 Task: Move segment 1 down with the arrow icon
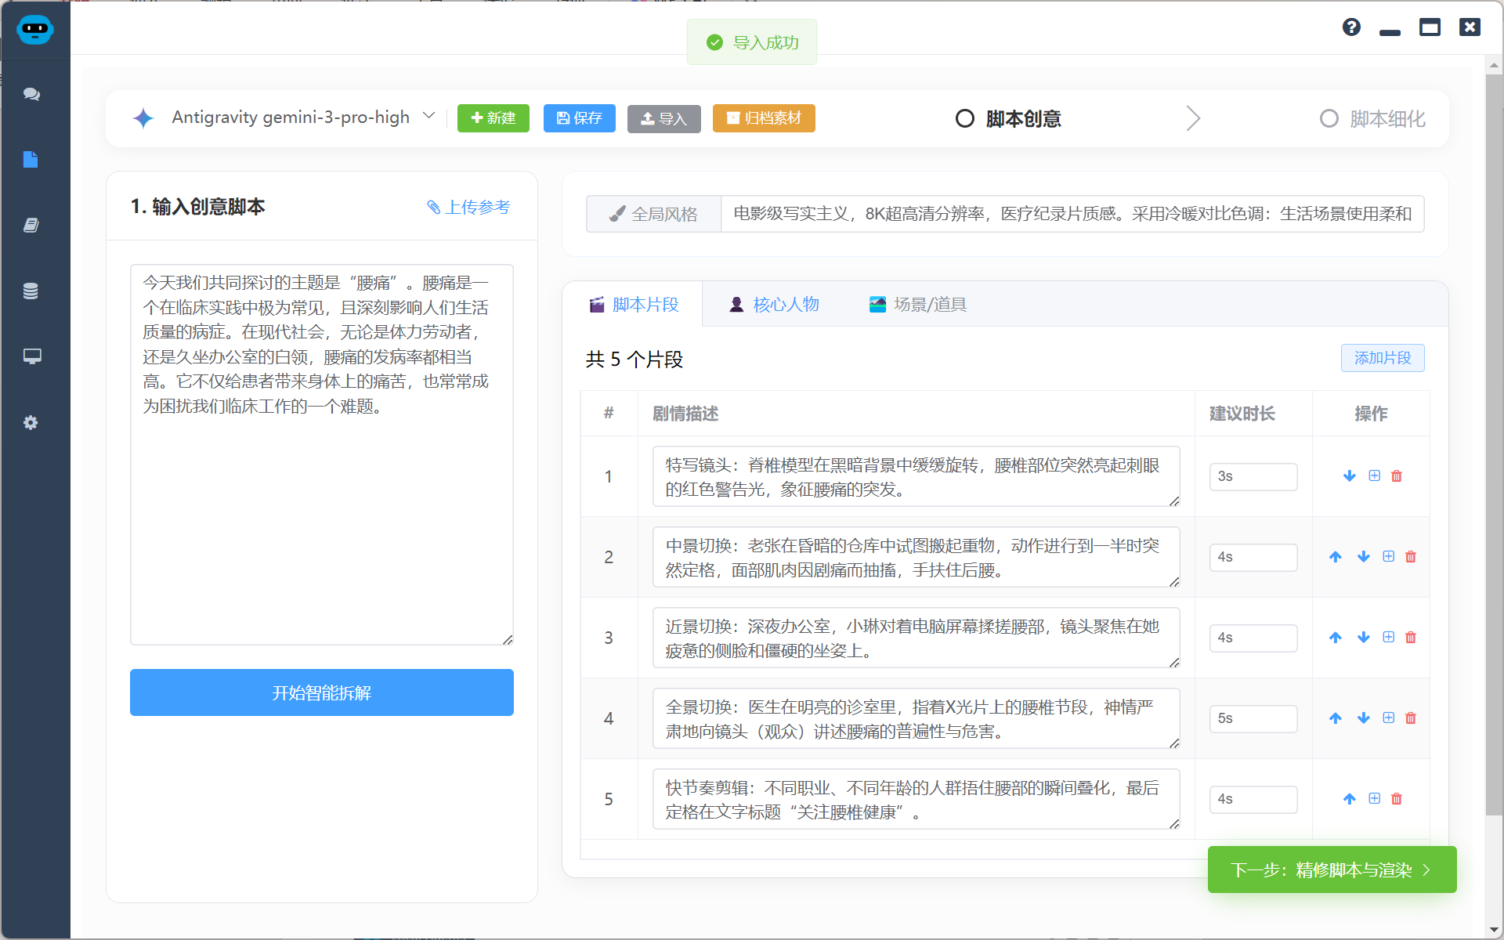coord(1349,475)
